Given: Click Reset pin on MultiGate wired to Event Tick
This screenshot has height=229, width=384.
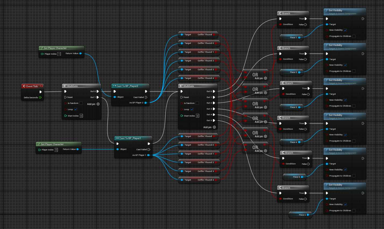Looking at the screenshot, I should (x=65, y=97).
